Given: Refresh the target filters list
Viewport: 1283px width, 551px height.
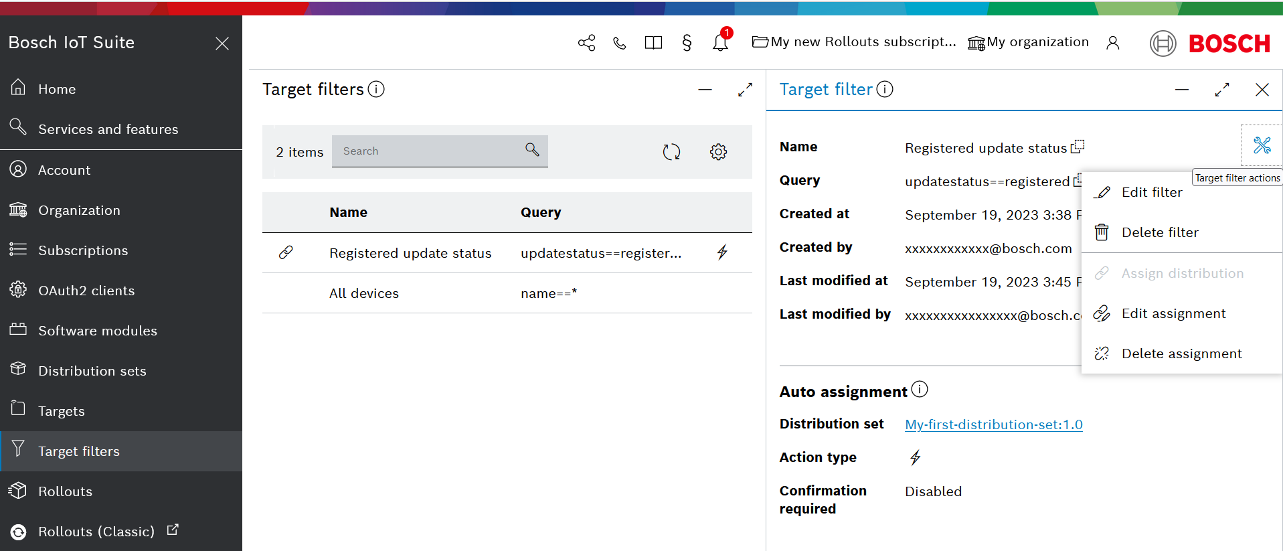Looking at the screenshot, I should click(671, 152).
